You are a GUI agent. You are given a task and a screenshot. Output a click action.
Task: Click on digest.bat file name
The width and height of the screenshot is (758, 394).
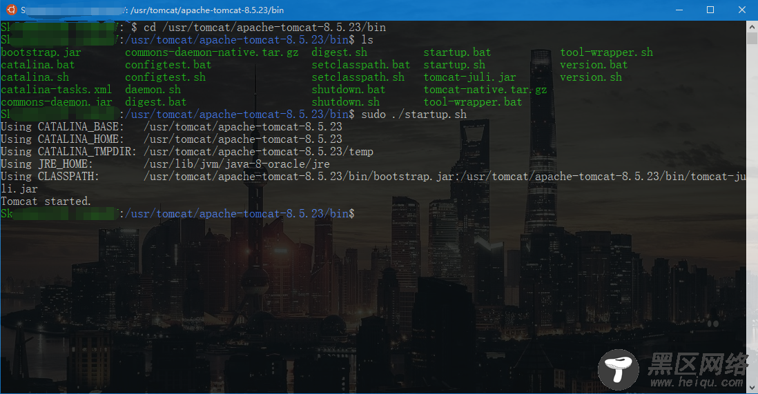[155, 102]
